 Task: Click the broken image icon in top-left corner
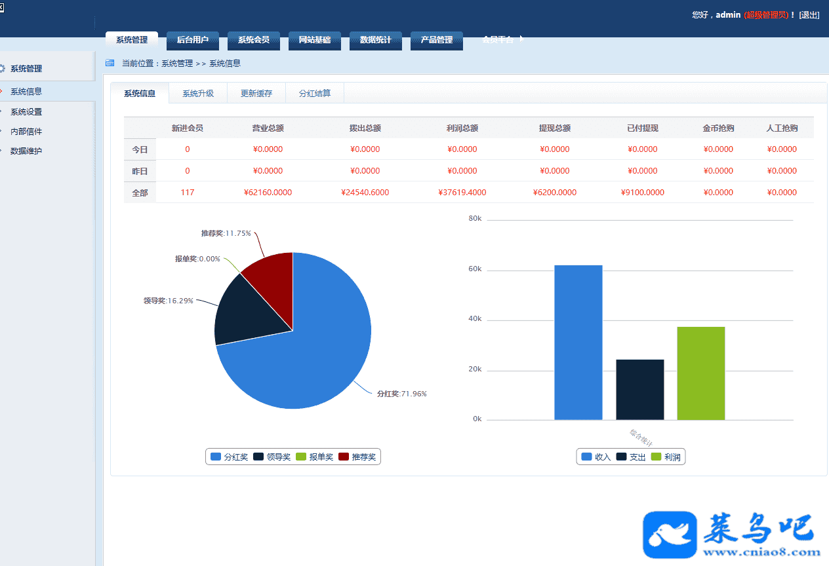pyautogui.click(x=2, y=6)
